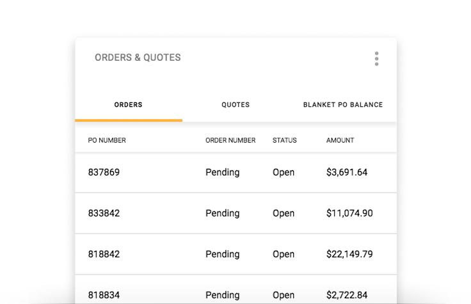
Task: Click the Orders & Quotes card title
Action: pyautogui.click(x=138, y=58)
